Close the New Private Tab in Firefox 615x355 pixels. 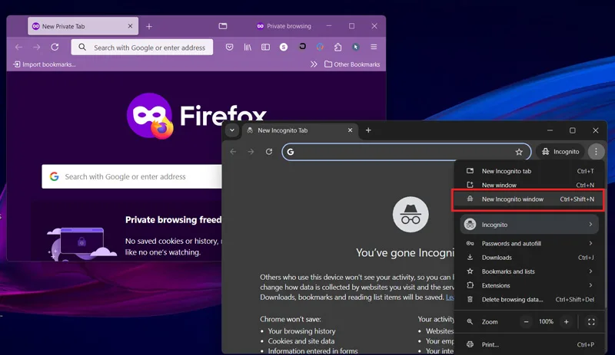point(130,26)
